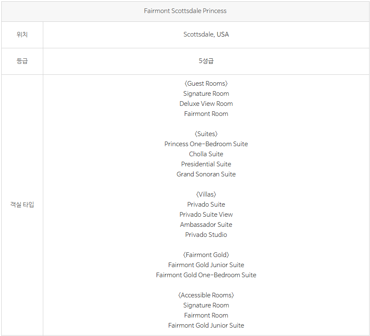This screenshot has height=336, width=370.
Task: Select Princess One-Bedroom Suite entry
Action: [x=206, y=144]
